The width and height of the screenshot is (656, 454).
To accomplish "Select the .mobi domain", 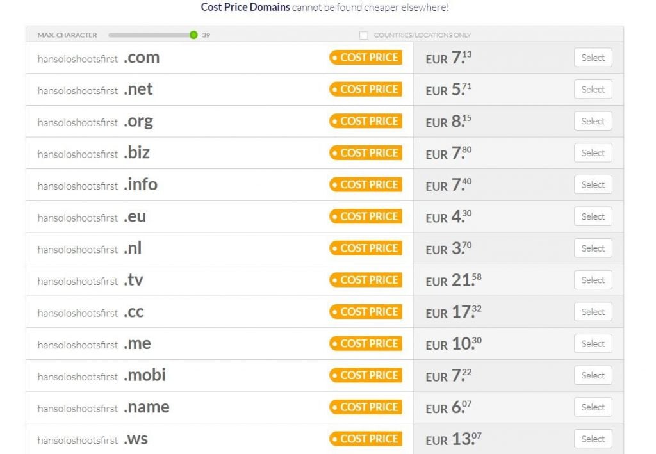I will click(x=593, y=375).
